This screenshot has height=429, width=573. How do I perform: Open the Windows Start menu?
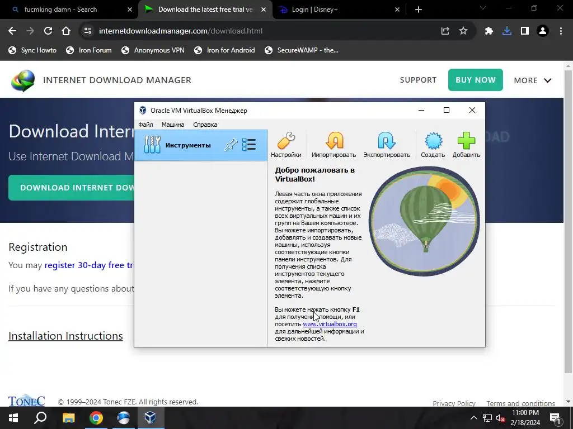[13, 418]
